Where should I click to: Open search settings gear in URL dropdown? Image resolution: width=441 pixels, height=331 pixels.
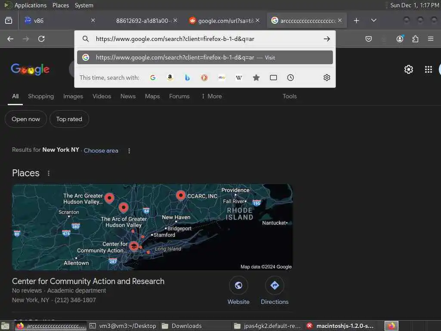pyautogui.click(x=326, y=78)
